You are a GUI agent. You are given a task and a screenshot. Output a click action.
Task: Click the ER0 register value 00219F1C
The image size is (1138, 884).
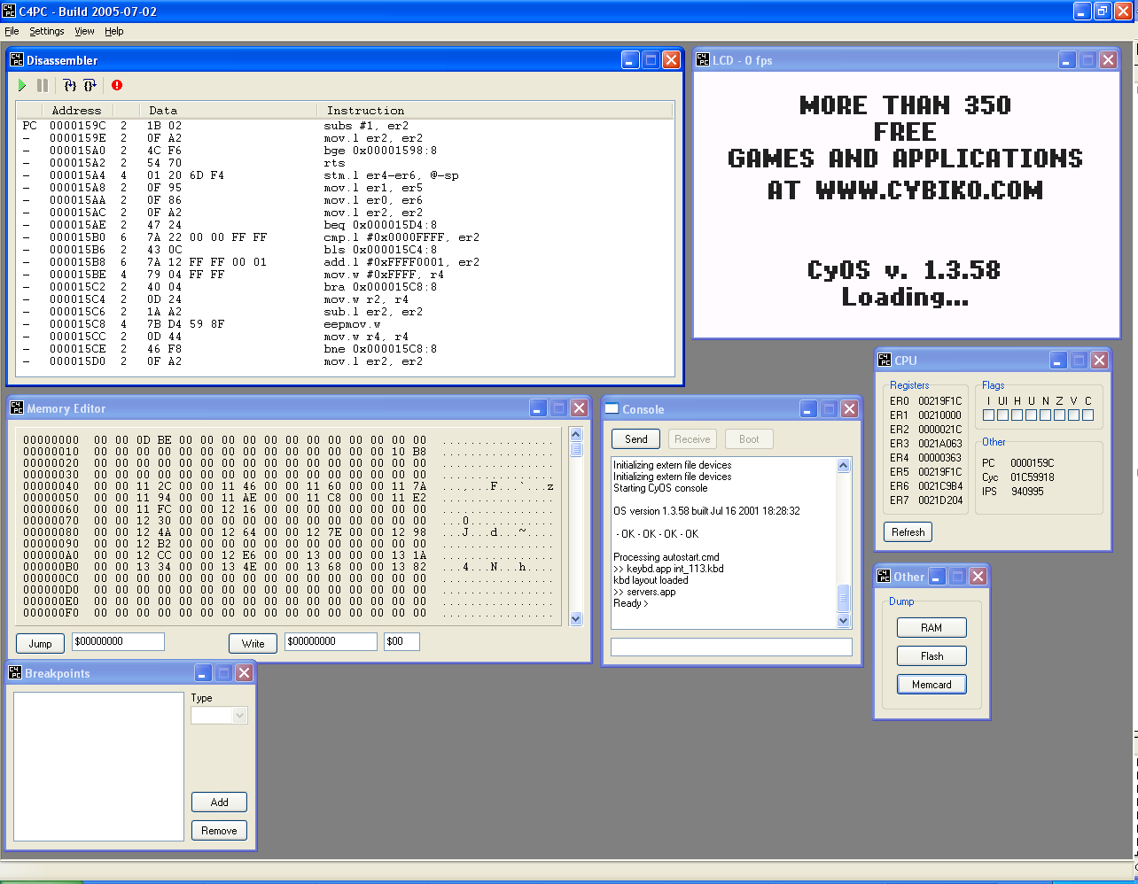[939, 401]
